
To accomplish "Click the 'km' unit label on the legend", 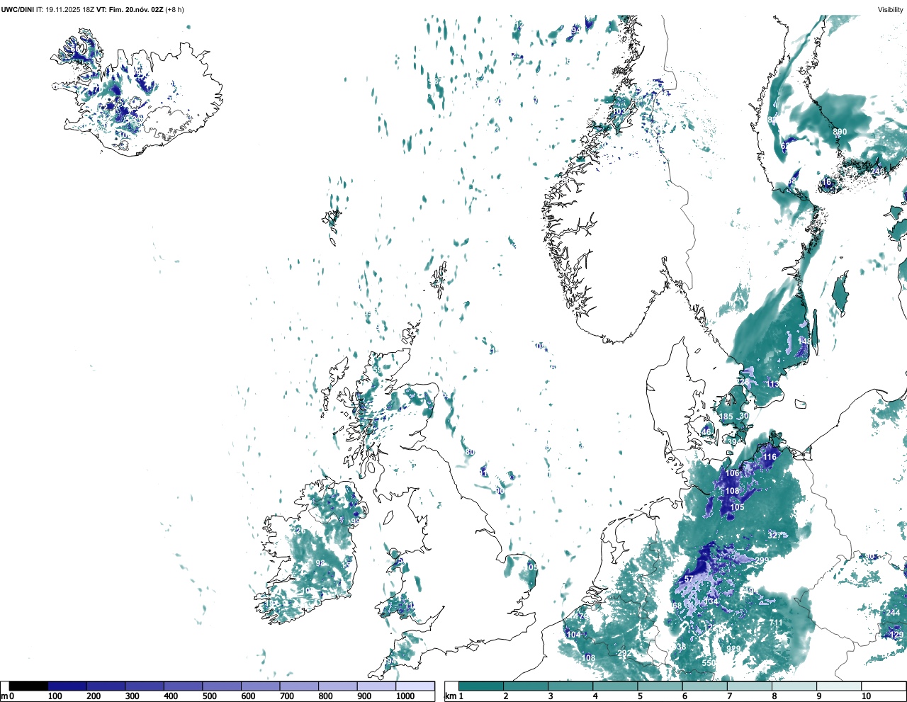I will pos(451,696).
